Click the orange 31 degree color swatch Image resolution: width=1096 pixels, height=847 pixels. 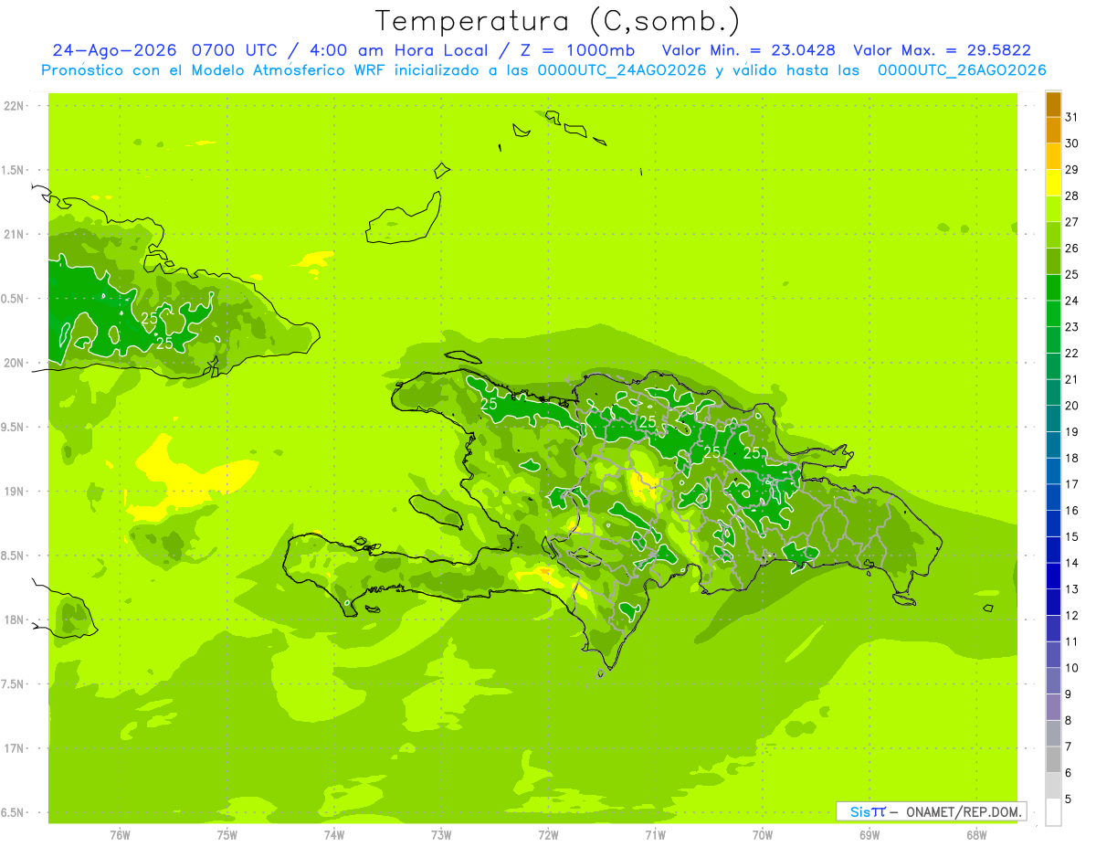[1053, 105]
